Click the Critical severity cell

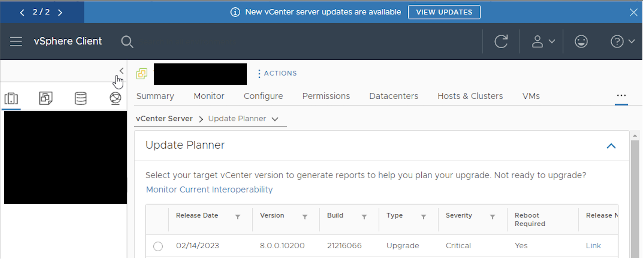point(458,246)
